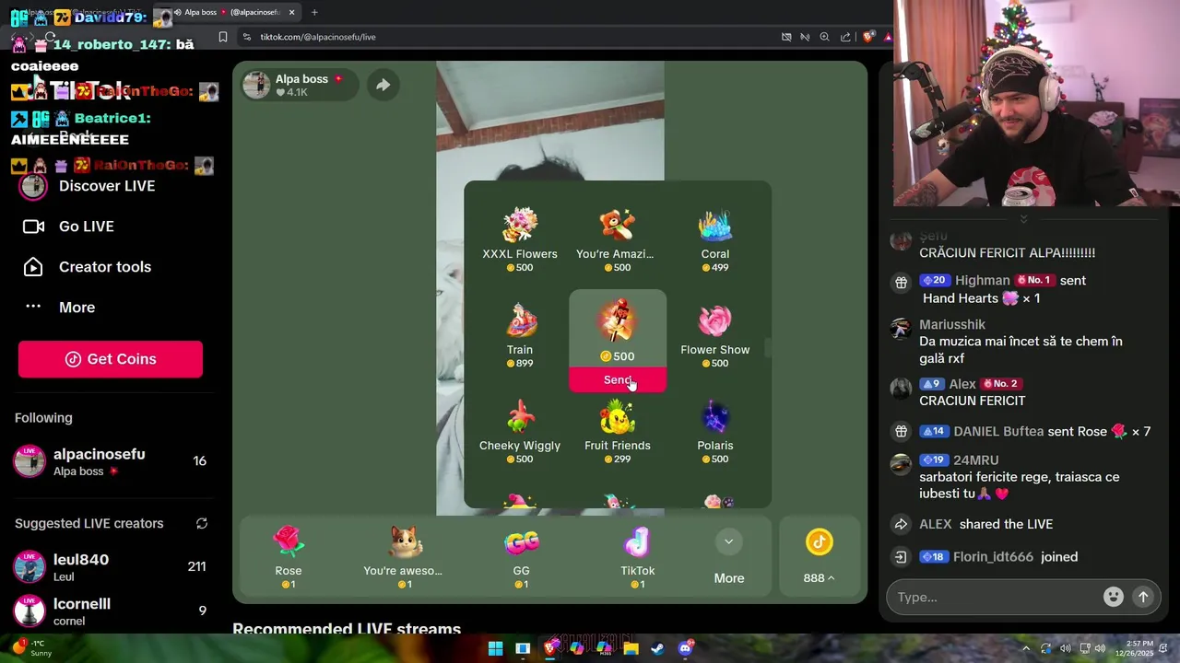Show hidden system tray icons
This screenshot has height=663, width=1180.
coord(1025,648)
